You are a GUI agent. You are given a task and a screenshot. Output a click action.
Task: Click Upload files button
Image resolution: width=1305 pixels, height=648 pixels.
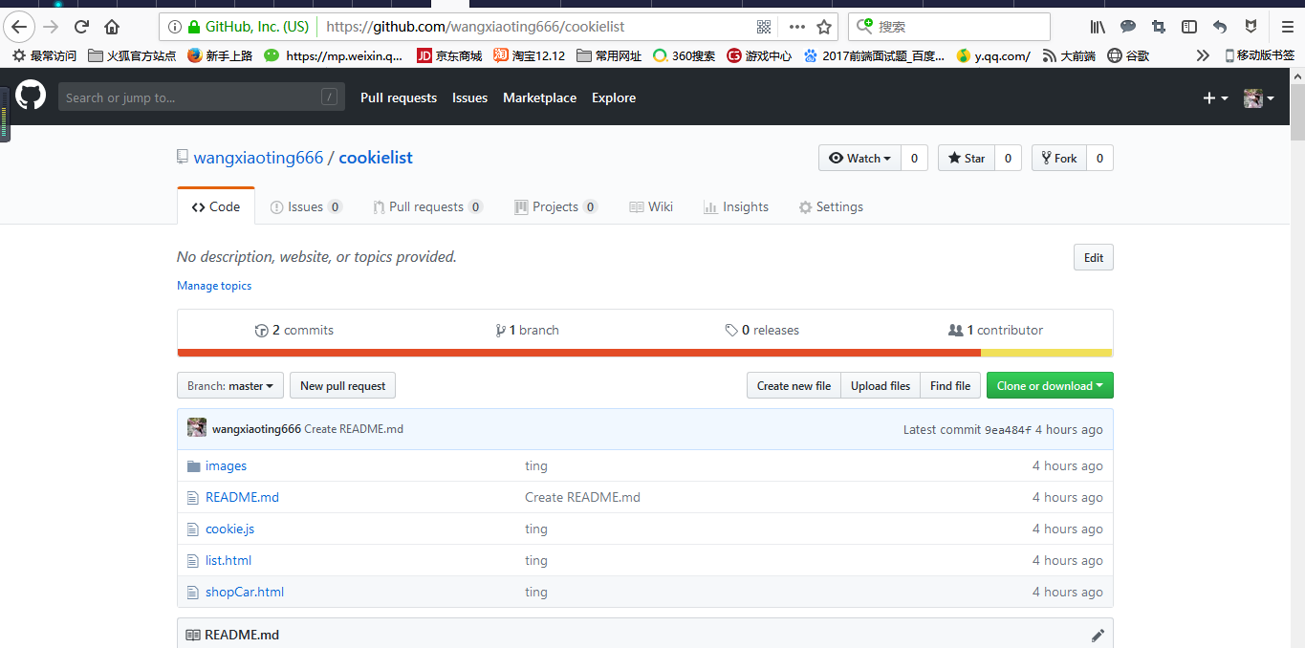[881, 385]
